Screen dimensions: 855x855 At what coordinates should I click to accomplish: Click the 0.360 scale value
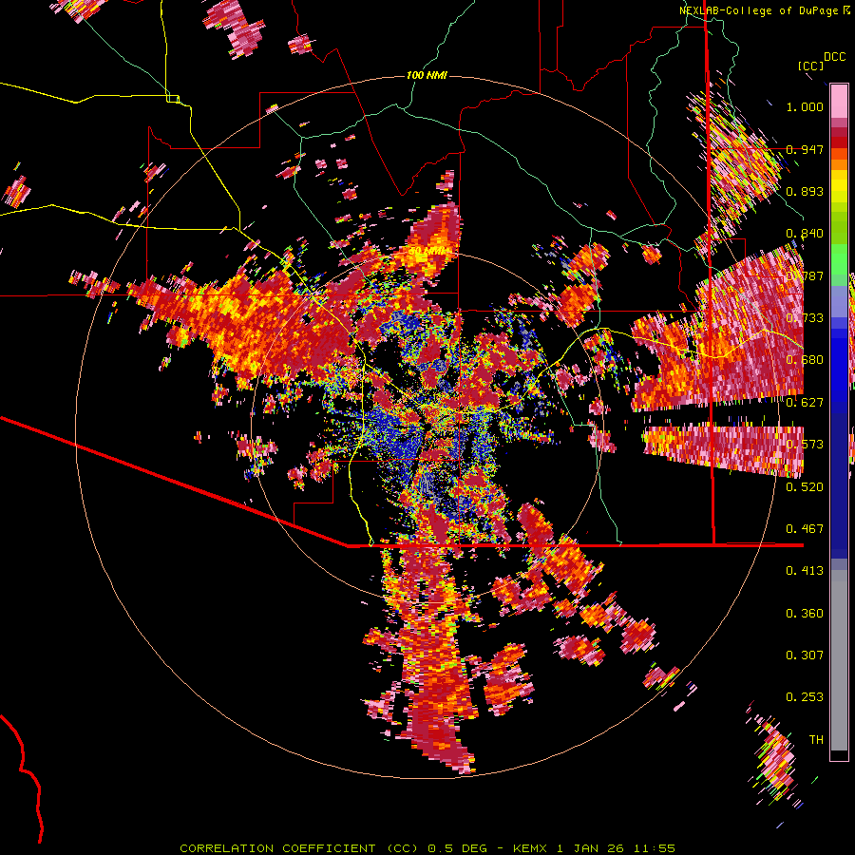805,614
